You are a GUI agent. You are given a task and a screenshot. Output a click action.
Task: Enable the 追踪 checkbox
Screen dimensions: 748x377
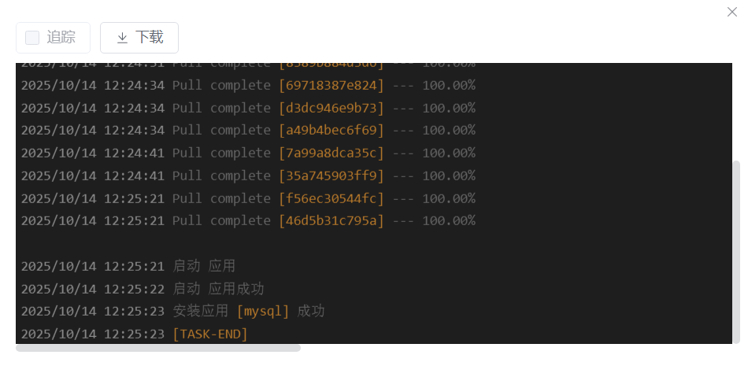coord(32,38)
